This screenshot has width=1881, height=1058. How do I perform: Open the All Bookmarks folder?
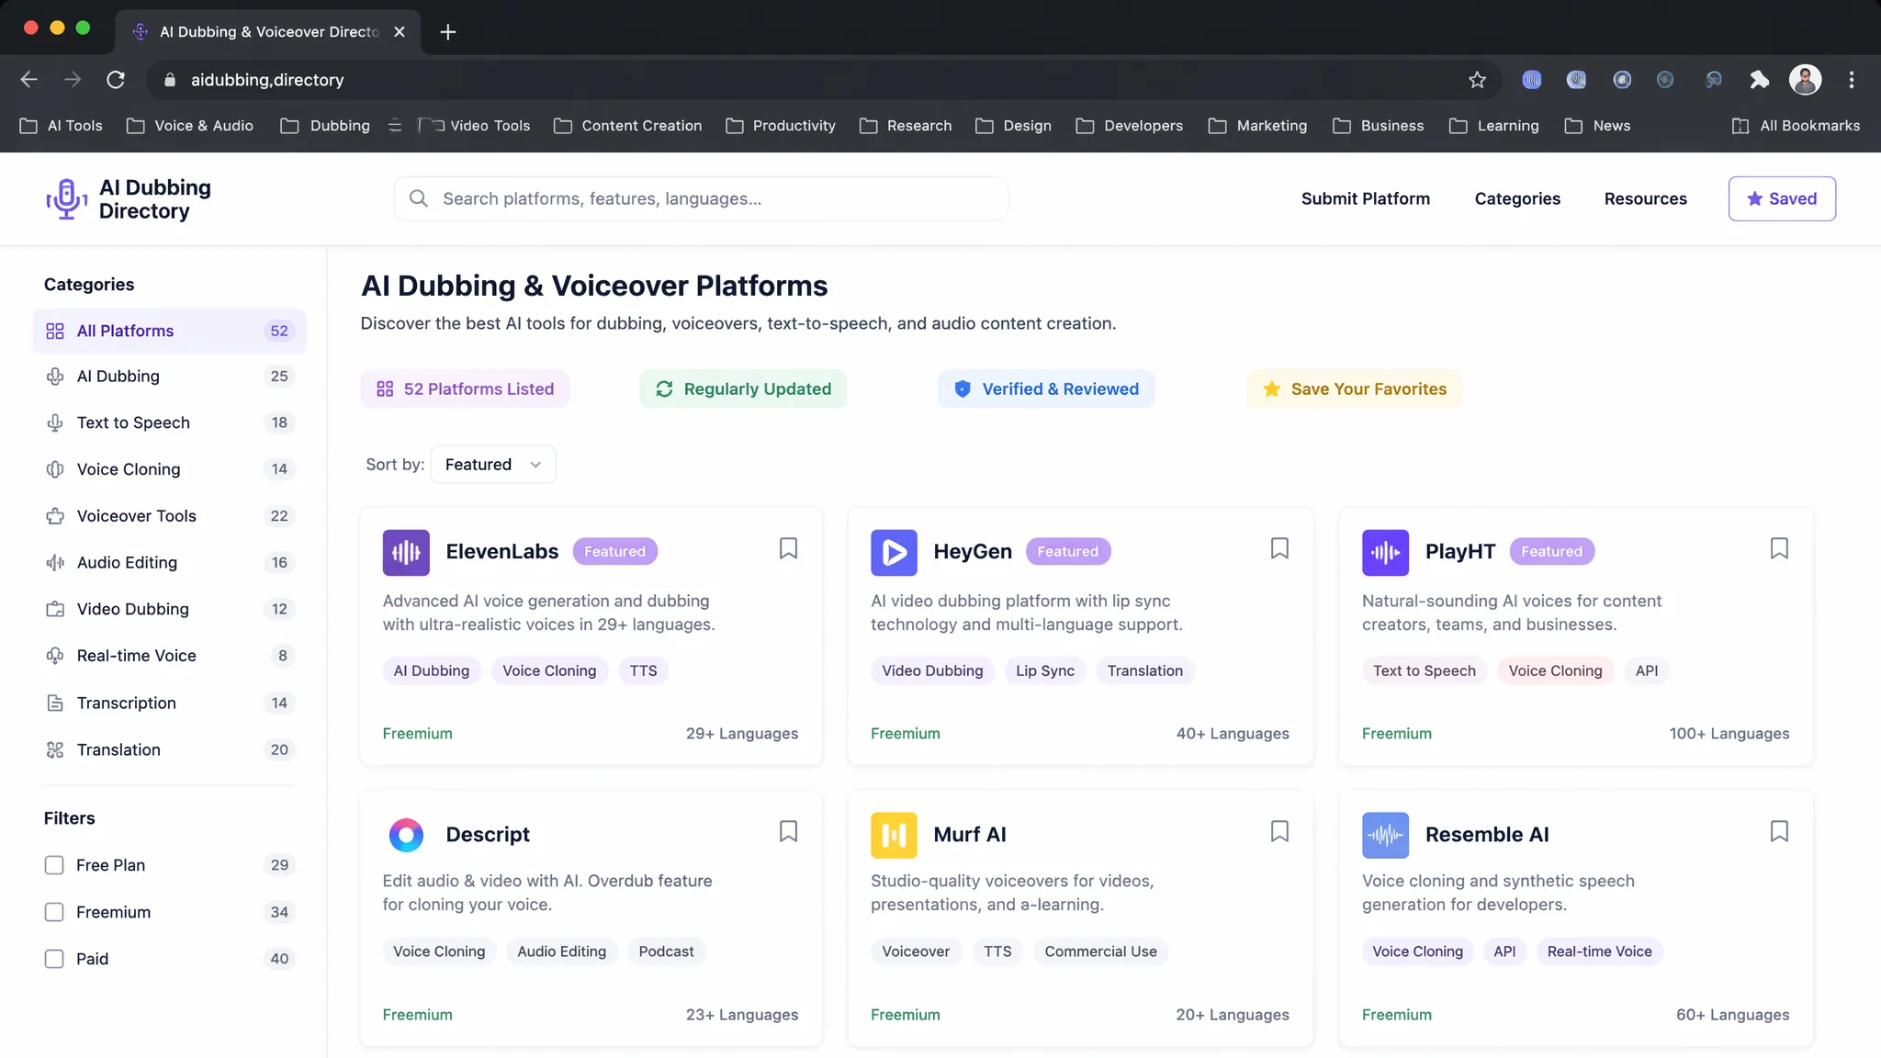(1797, 126)
